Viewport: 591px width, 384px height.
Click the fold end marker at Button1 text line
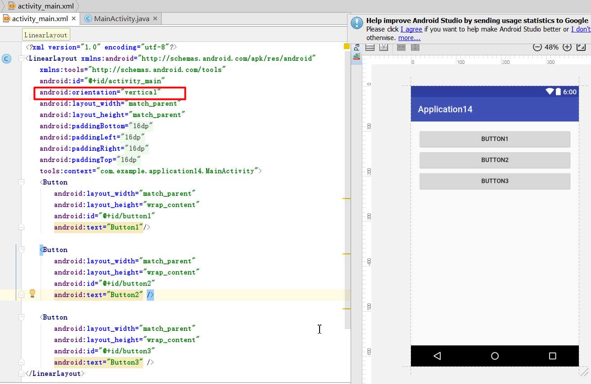(x=21, y=227)
